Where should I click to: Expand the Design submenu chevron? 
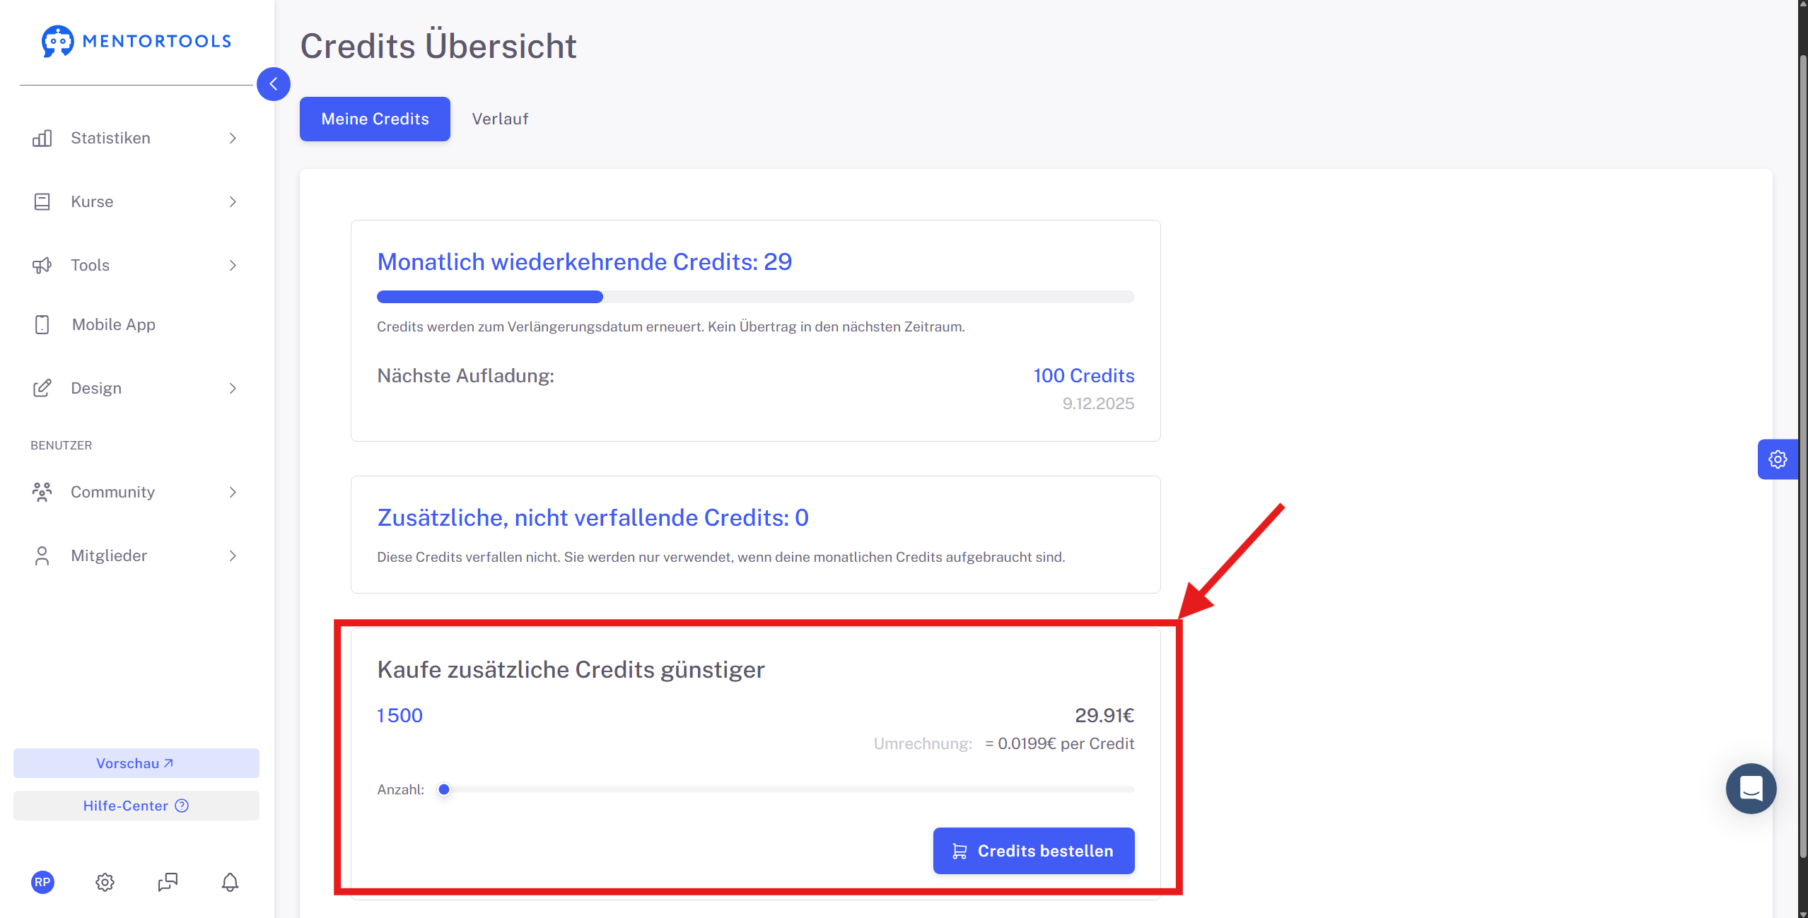233,388
